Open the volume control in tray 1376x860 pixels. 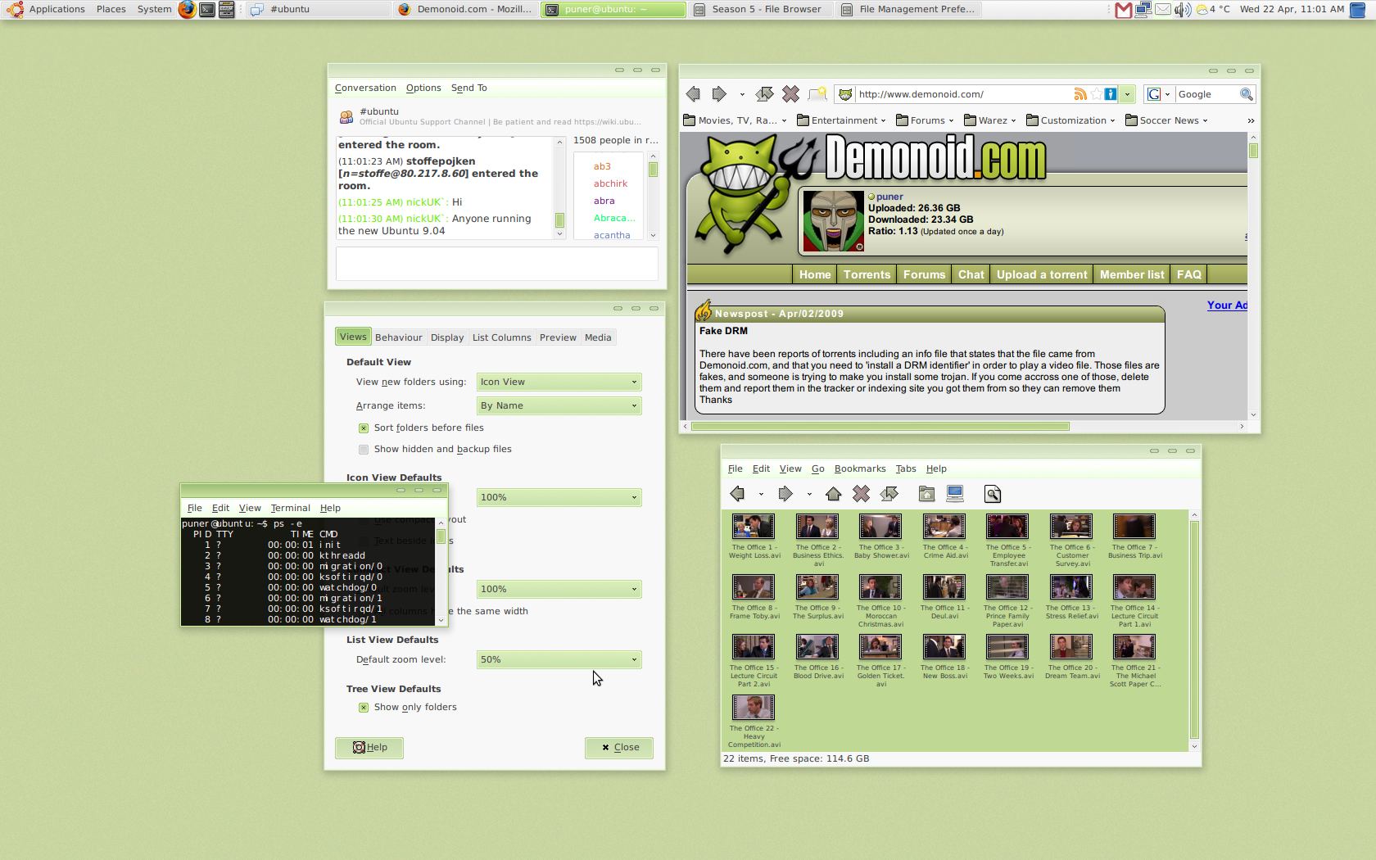pyautogui.click(x=1183, y=10)
